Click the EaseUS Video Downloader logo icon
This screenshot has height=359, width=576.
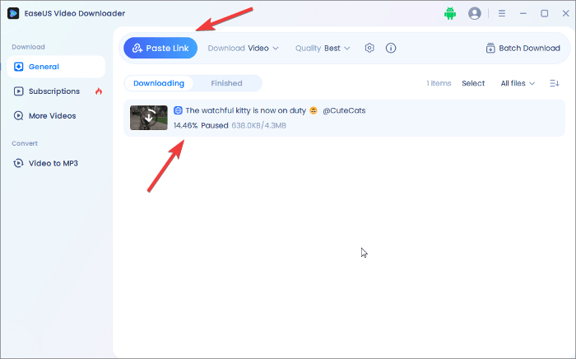click(x=13, y=14)
